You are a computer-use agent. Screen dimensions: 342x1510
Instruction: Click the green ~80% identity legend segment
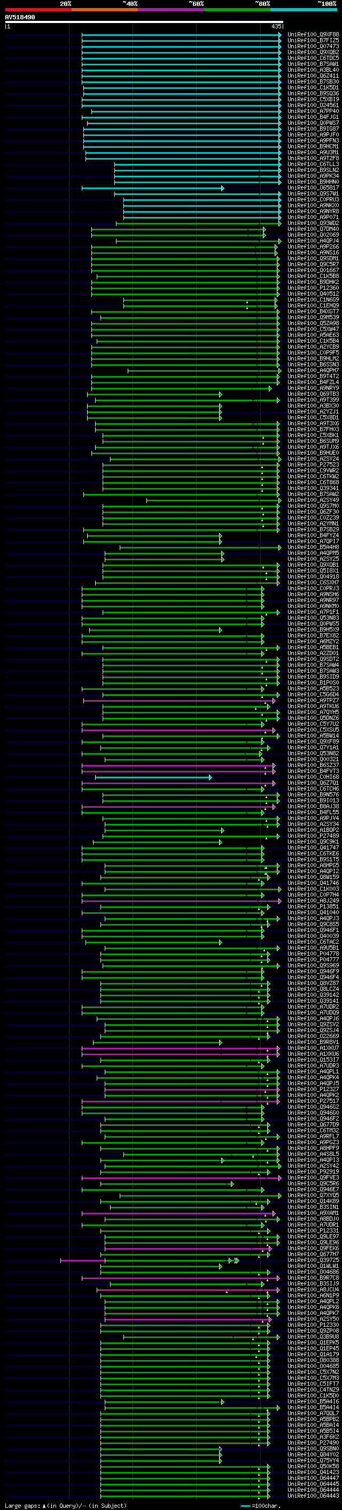pos(237,10)
